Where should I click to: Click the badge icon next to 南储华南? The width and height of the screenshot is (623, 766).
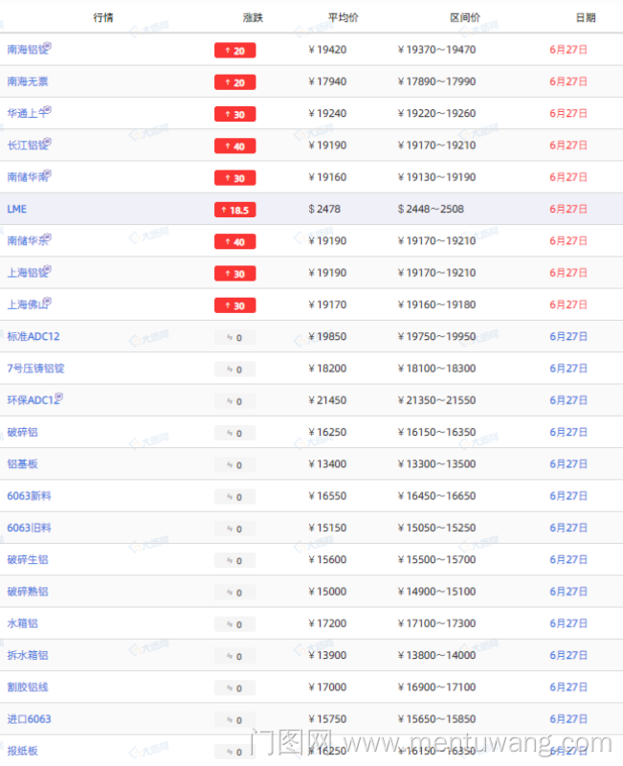pos(47,174)
